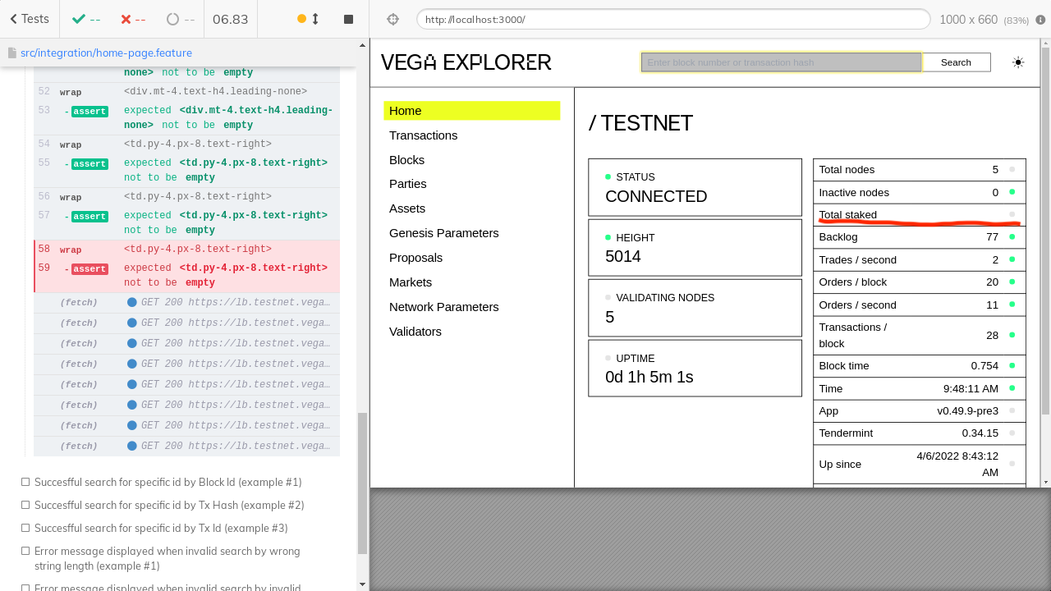This screenshot has height=591, width=1051.
Task: Click the green passed-tests checkmark icon
Action: 78,18
